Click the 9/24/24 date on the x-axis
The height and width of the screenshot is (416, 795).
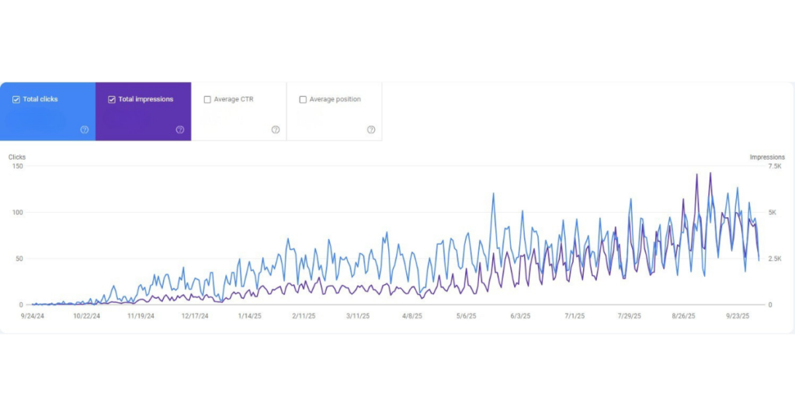click(34, 316)
